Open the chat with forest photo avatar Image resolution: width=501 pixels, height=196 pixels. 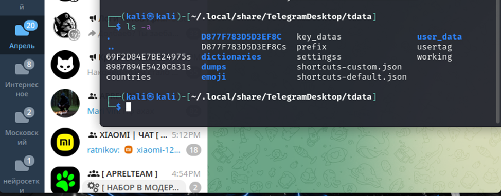tap(65, 103)
